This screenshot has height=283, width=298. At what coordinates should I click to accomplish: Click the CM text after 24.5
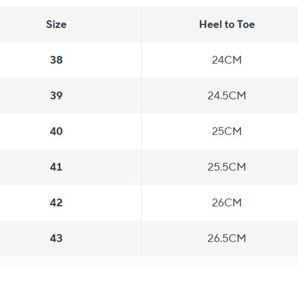click(237, 96)
